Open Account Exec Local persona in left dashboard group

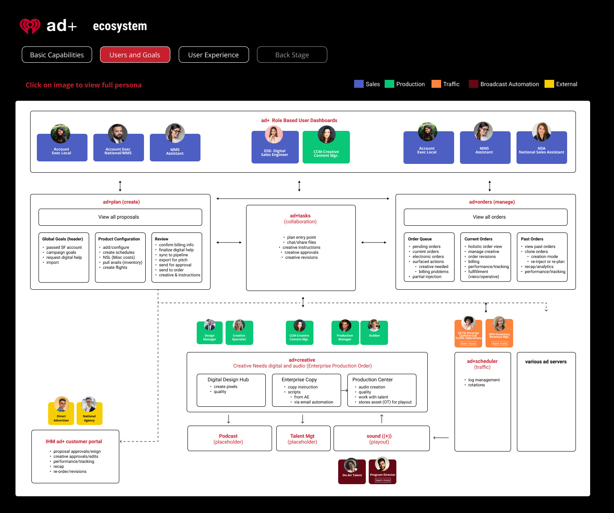tap(62, 143)
